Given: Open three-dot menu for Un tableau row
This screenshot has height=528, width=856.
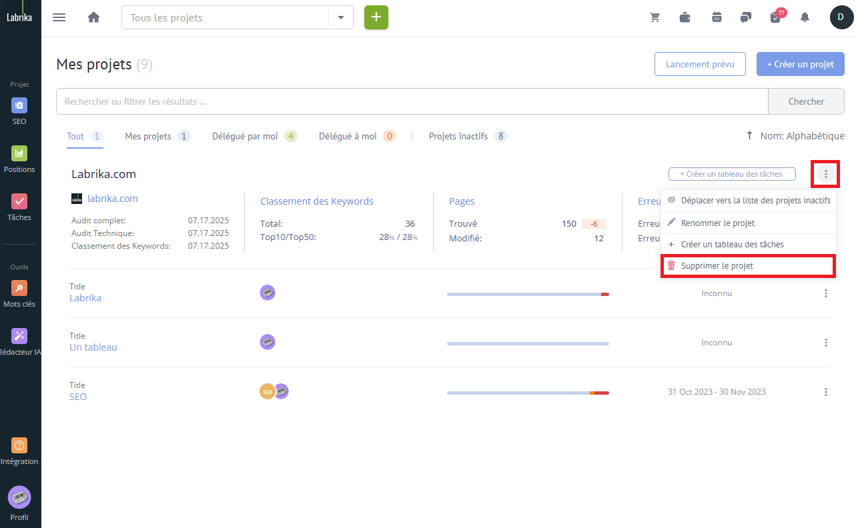Looking at the screenshot, I should 826,343.
